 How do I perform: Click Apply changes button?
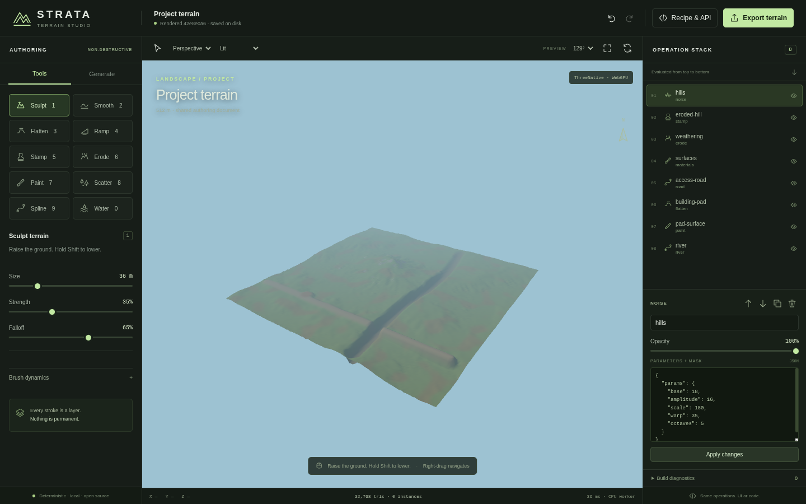724,454
